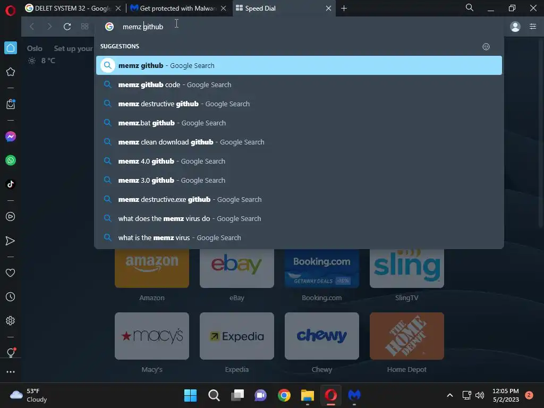Open Easy Setup sliders icon

pyautogui.click(x=533, y=27)
